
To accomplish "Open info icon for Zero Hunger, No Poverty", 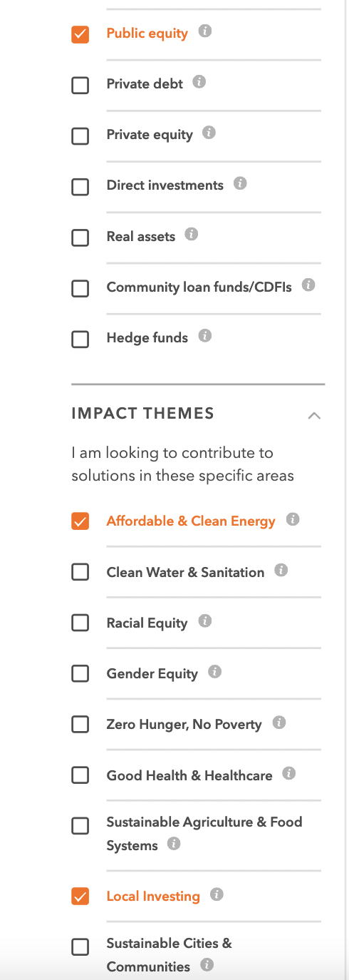I will click(x=279, y=723).
